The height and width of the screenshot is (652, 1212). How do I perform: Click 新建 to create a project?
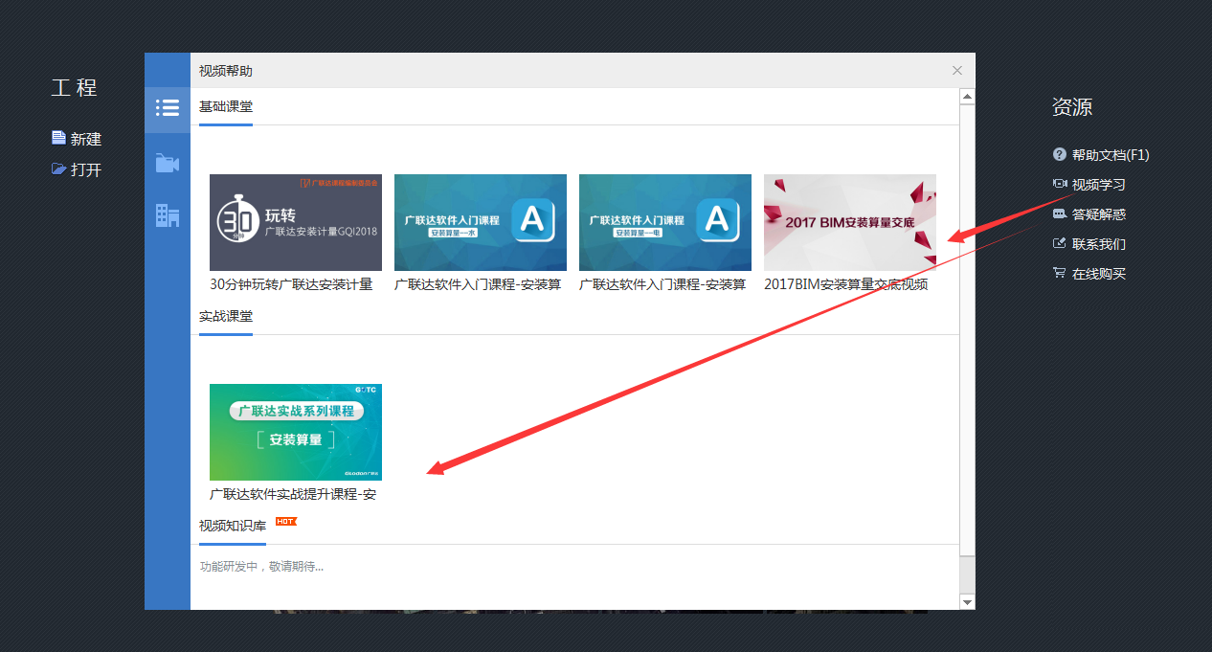click(86, 139)
